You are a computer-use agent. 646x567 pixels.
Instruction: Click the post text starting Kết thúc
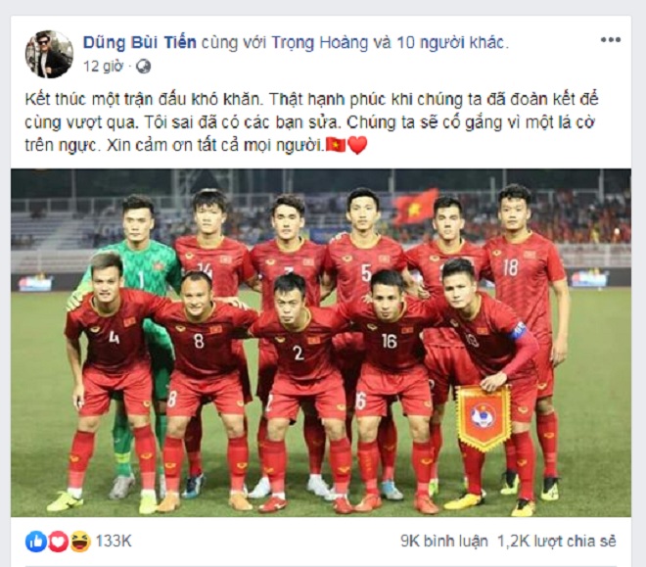click(311, 122)
